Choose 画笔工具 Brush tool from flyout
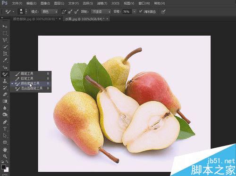Viewport: 236px width, 176px height. [31, 73]
